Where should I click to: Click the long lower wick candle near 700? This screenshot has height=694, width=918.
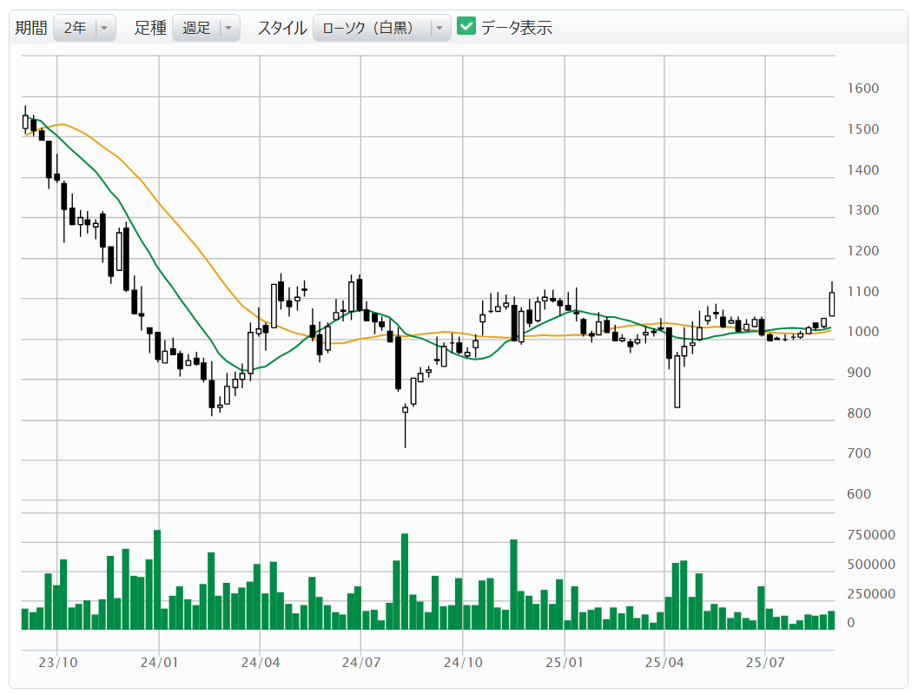pos(405,410)
